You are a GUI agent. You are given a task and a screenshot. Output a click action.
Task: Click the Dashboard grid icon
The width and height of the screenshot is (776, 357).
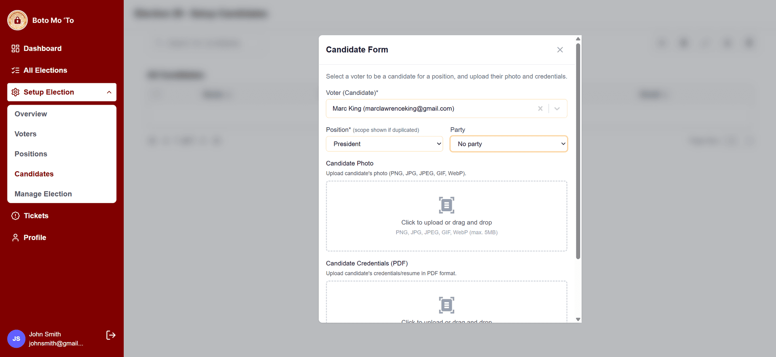(x=15, y=48)
